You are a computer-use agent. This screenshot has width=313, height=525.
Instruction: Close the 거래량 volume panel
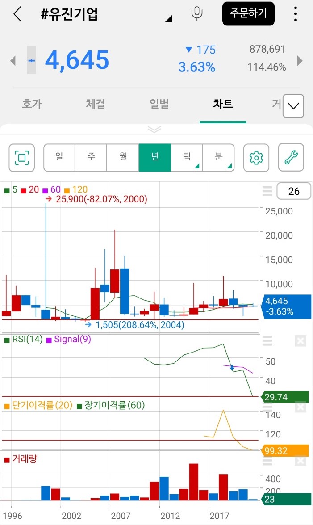[300, 461]
